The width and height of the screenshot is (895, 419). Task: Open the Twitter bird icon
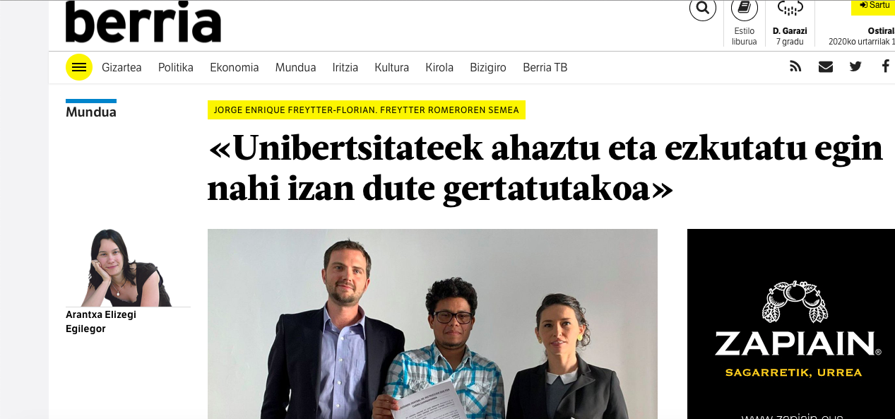pyautogui.click(x=855, y=67)
